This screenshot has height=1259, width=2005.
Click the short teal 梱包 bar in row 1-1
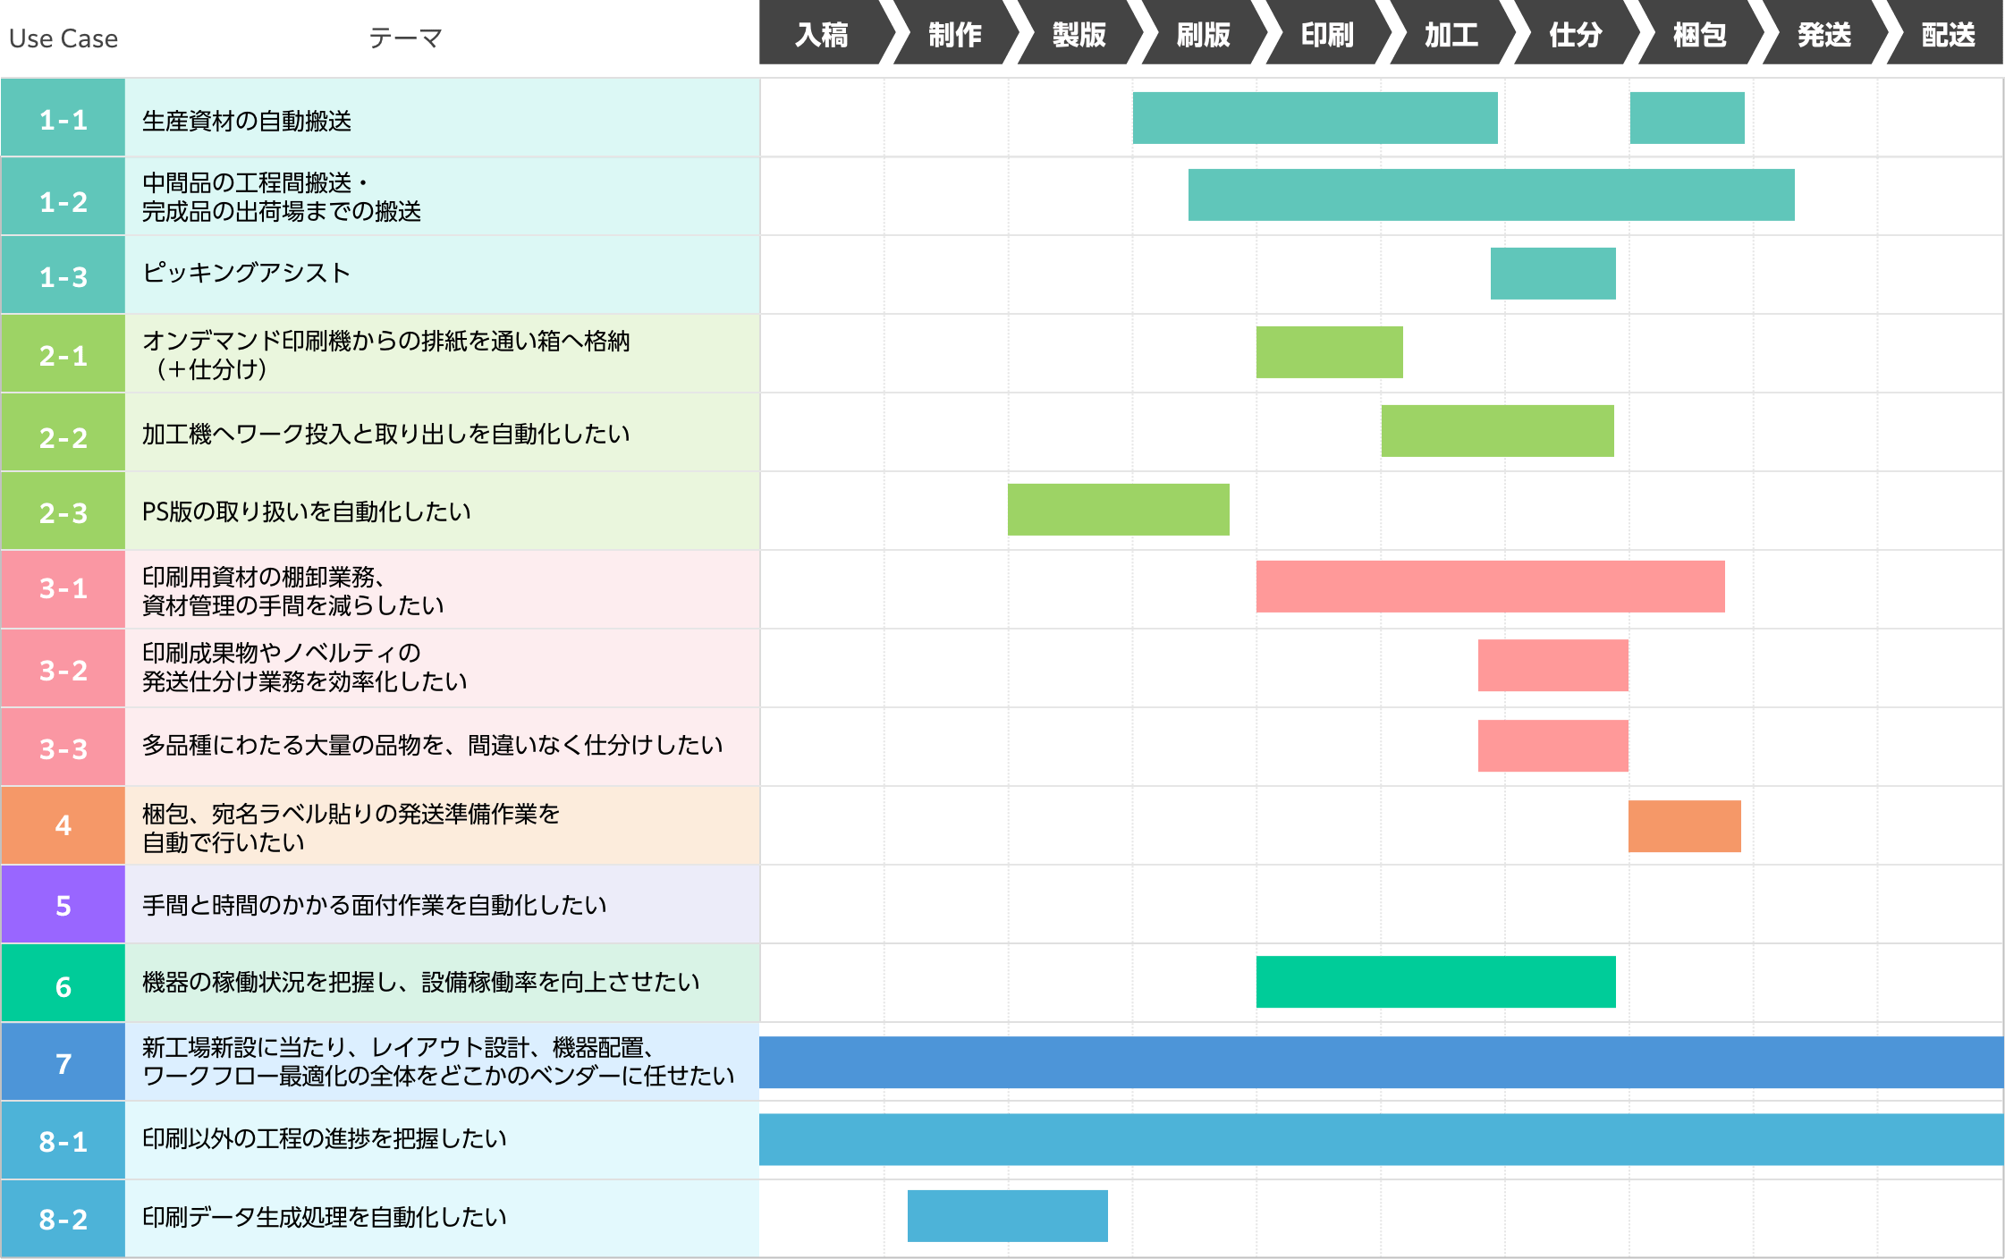click(1687, 118)
